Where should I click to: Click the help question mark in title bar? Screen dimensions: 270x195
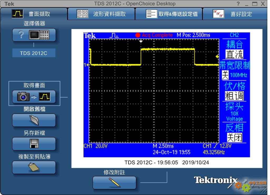click(238, 4)
